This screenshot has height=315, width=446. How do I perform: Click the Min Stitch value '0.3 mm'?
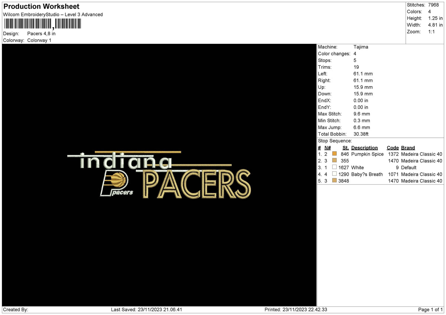pos(362,121)
